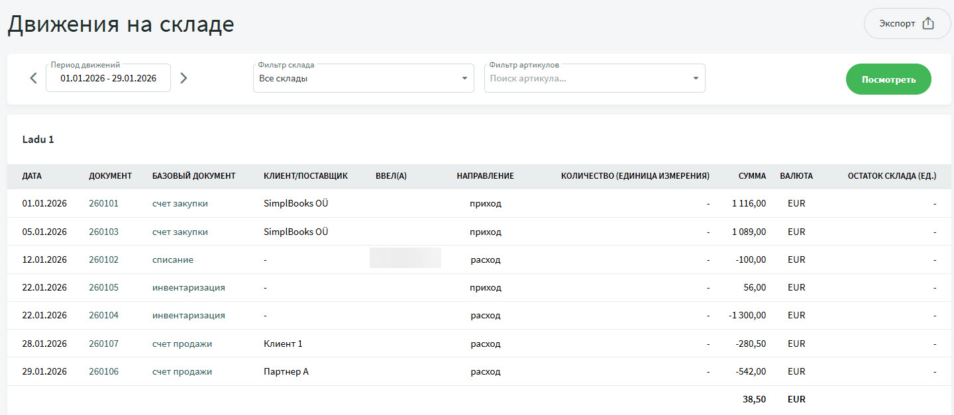Go to previous period with left chevron
Screen dimensions: 954x415
(34, 78)
